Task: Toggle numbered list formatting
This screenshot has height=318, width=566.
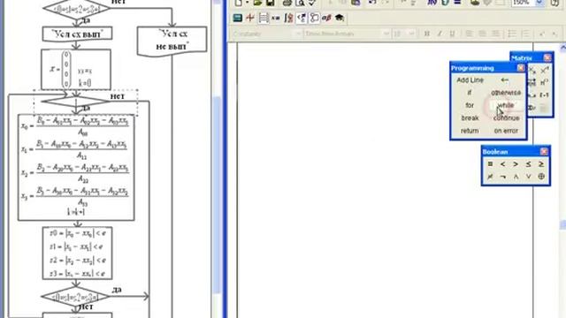Action: coord(525,34)
